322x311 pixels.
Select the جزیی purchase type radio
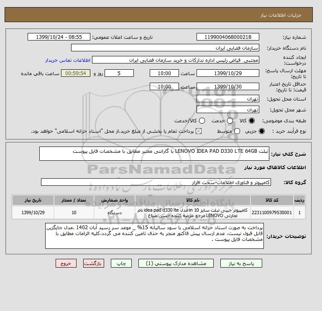click(x=262, y=131)
